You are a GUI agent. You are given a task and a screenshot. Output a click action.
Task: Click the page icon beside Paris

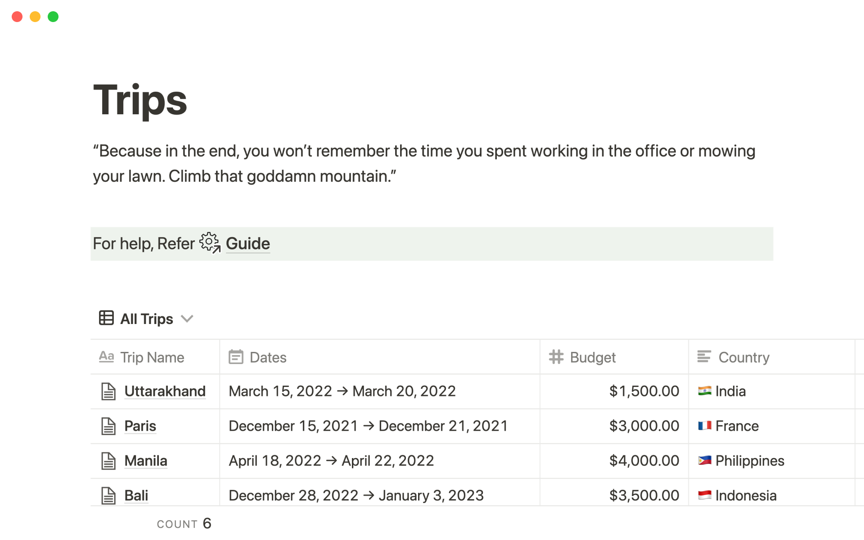[108, 426]
